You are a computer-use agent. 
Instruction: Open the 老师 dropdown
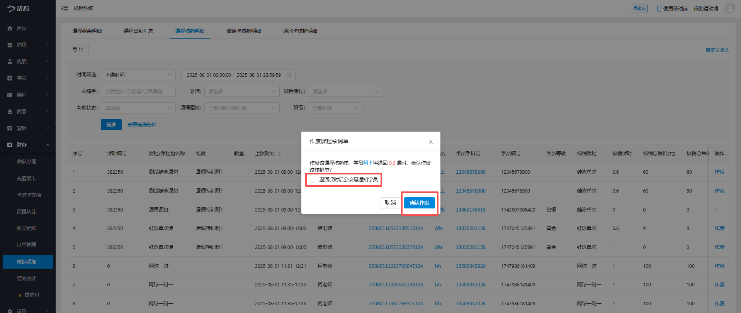pos(242,91)
